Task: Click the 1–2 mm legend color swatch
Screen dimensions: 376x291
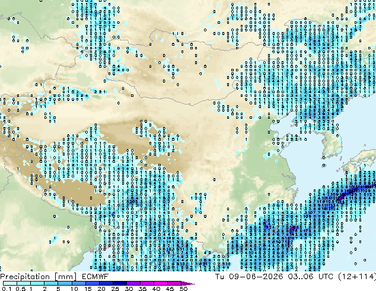Action: tap(37, 283)
